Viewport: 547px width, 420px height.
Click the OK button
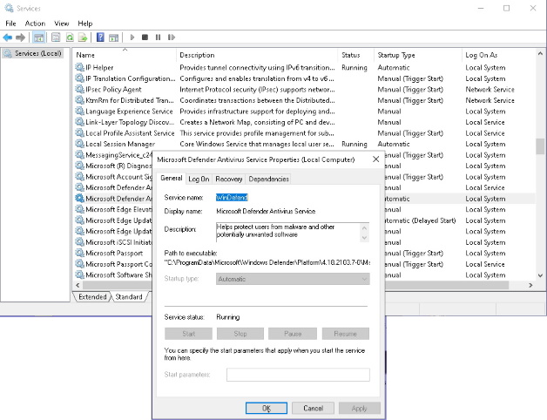[267, 408]
